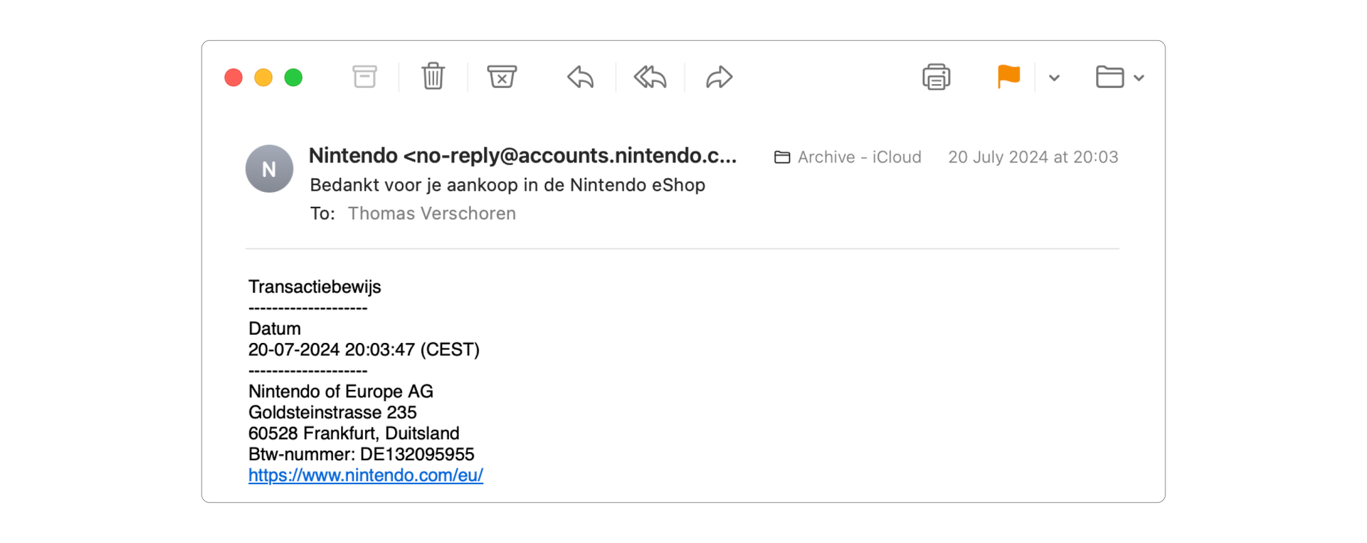The width and height of the screenshot is (1367, 543).
Task: Reply to the Nintendo email
Action: click(580, 77)
